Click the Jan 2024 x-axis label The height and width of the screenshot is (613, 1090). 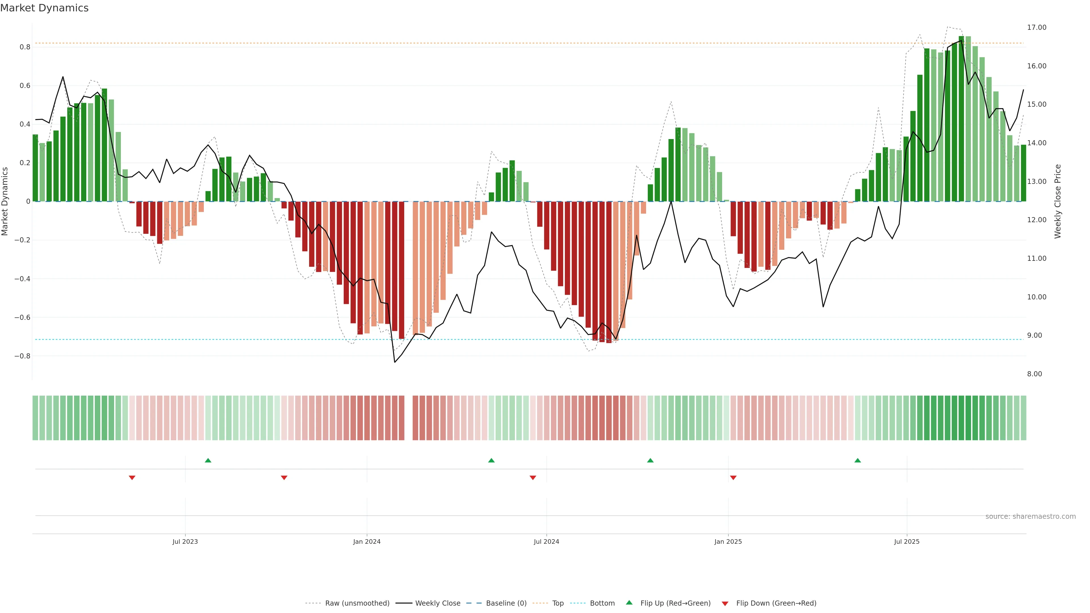coord(367,542)
